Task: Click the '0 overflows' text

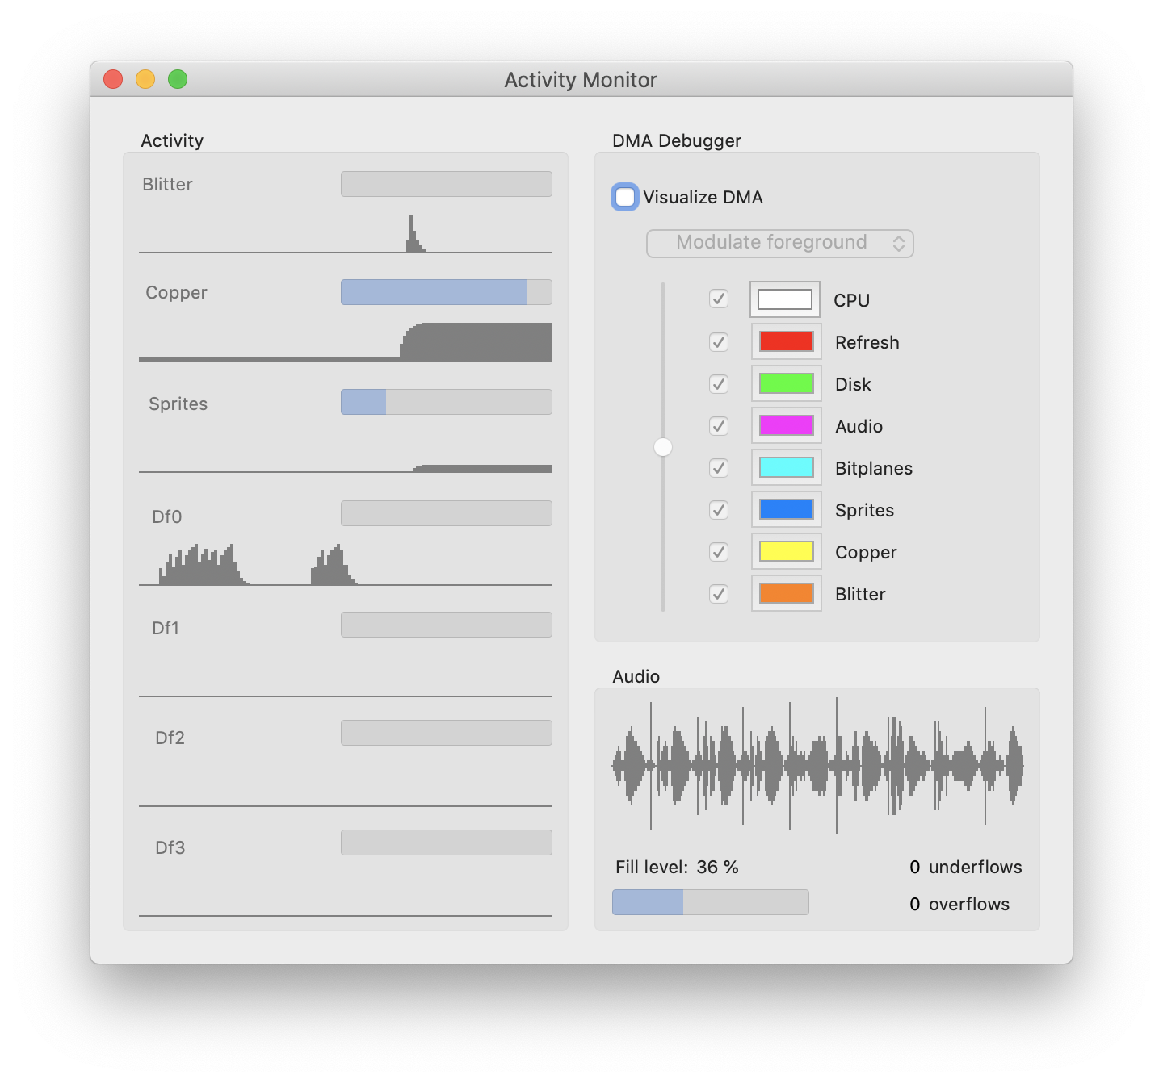Action: pyautogui.click(x=959, y=904)
